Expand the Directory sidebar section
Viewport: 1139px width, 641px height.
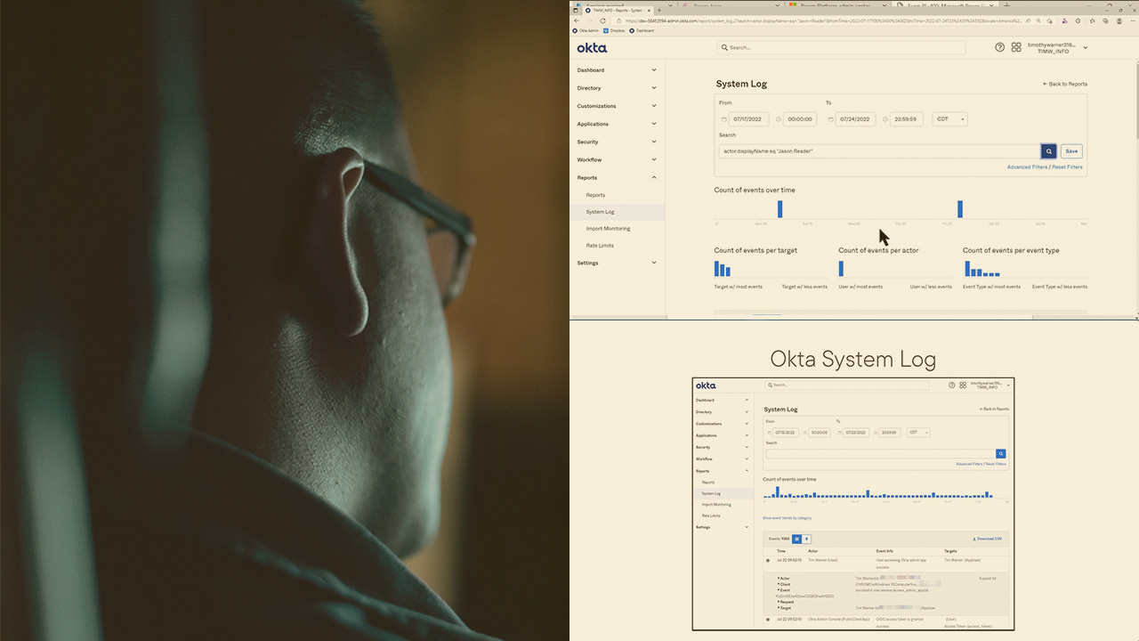click(x=617, y=88)
